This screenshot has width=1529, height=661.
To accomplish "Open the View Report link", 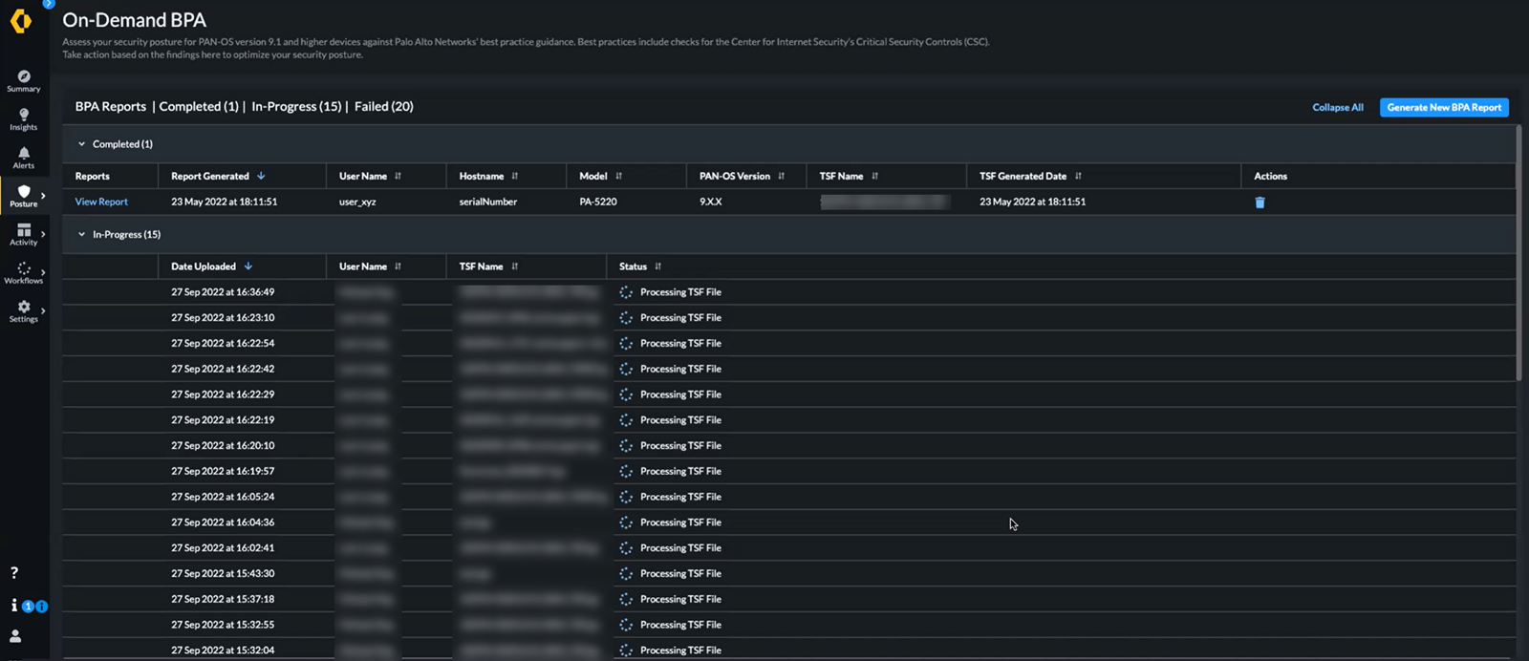I will click(x=101, y=202).
